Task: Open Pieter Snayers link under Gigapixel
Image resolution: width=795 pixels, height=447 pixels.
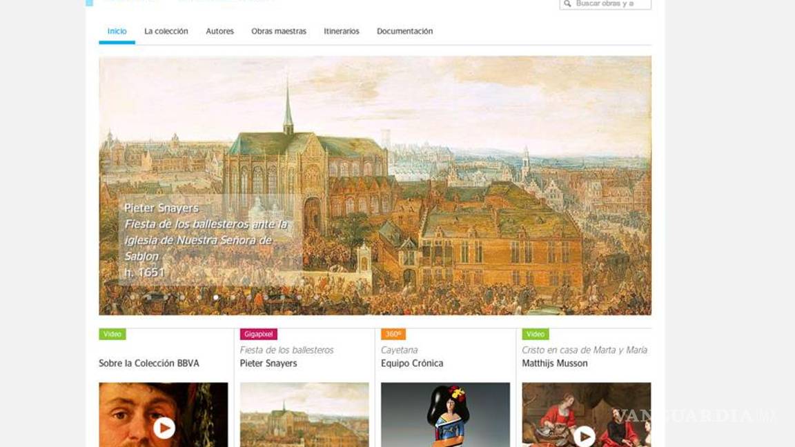Action: [x=268, y=364]
